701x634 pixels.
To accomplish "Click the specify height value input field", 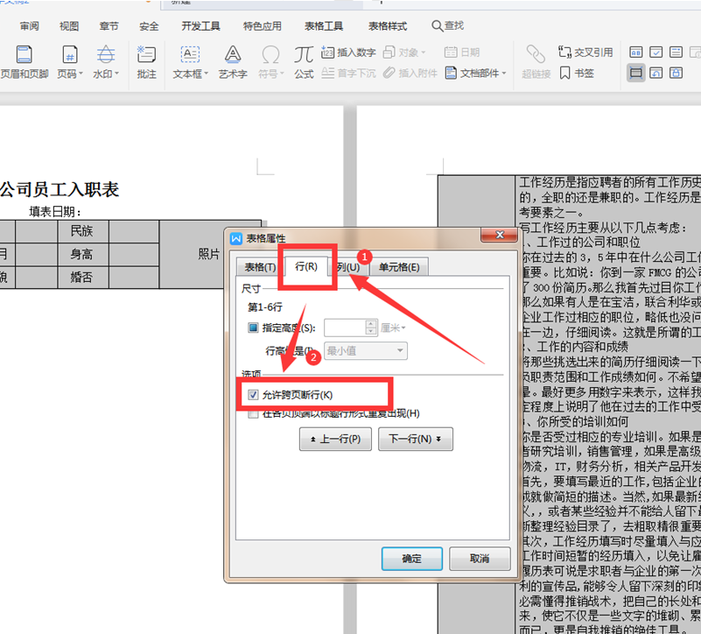I will pos(345,328).
